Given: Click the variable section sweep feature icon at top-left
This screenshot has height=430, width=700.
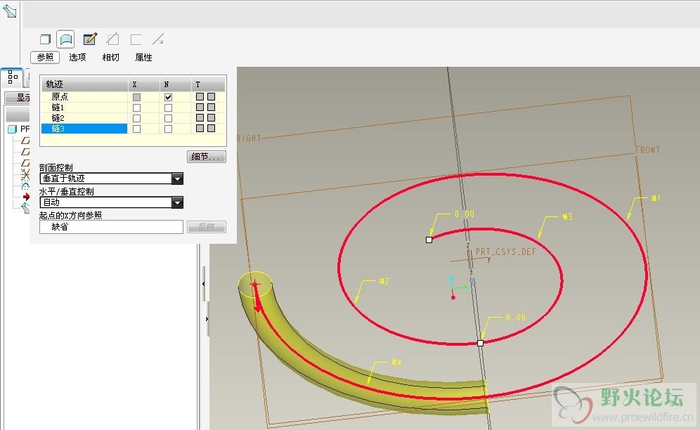Looking at the screenshot, I should point(9,11).
